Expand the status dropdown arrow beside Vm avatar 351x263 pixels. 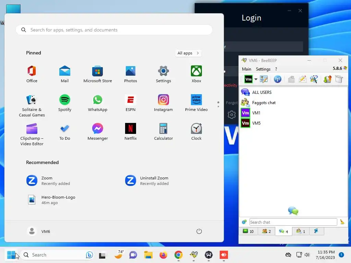(x=256, y=79)
